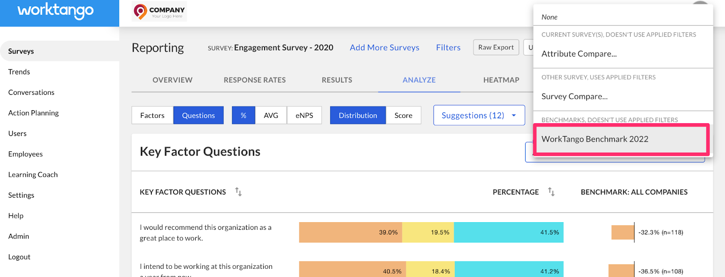Toggle the Questions view button
725x277 pixels.
pos(198,115)
